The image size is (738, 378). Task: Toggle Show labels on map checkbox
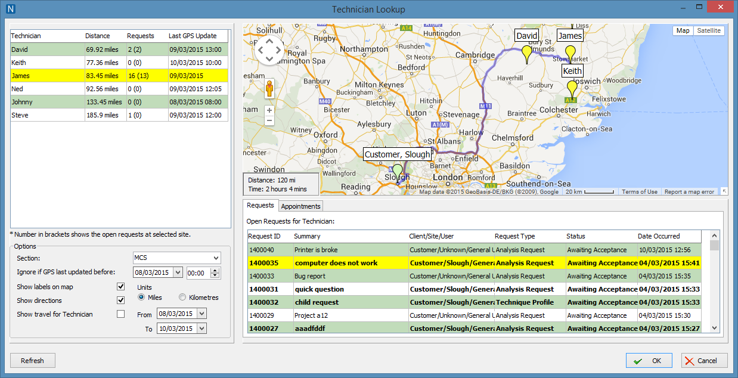[121, 287]
